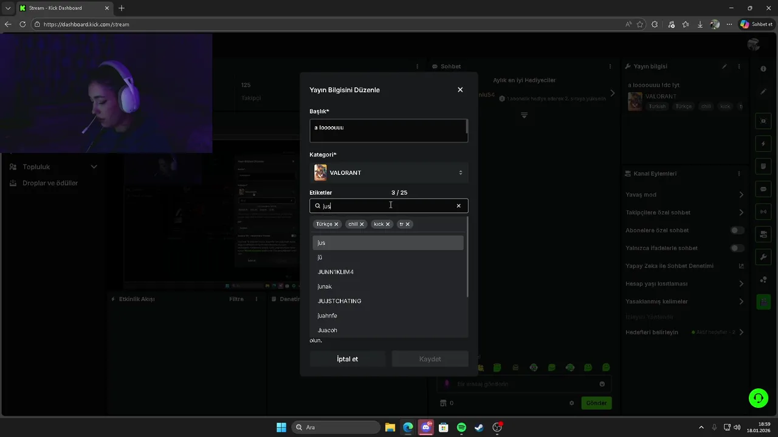
Task: Click the info icon in right sidebar
Action: coord(763,69)
